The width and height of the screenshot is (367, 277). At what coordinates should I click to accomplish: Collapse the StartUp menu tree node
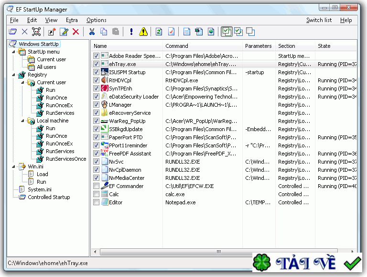click(x=13, y=52)
